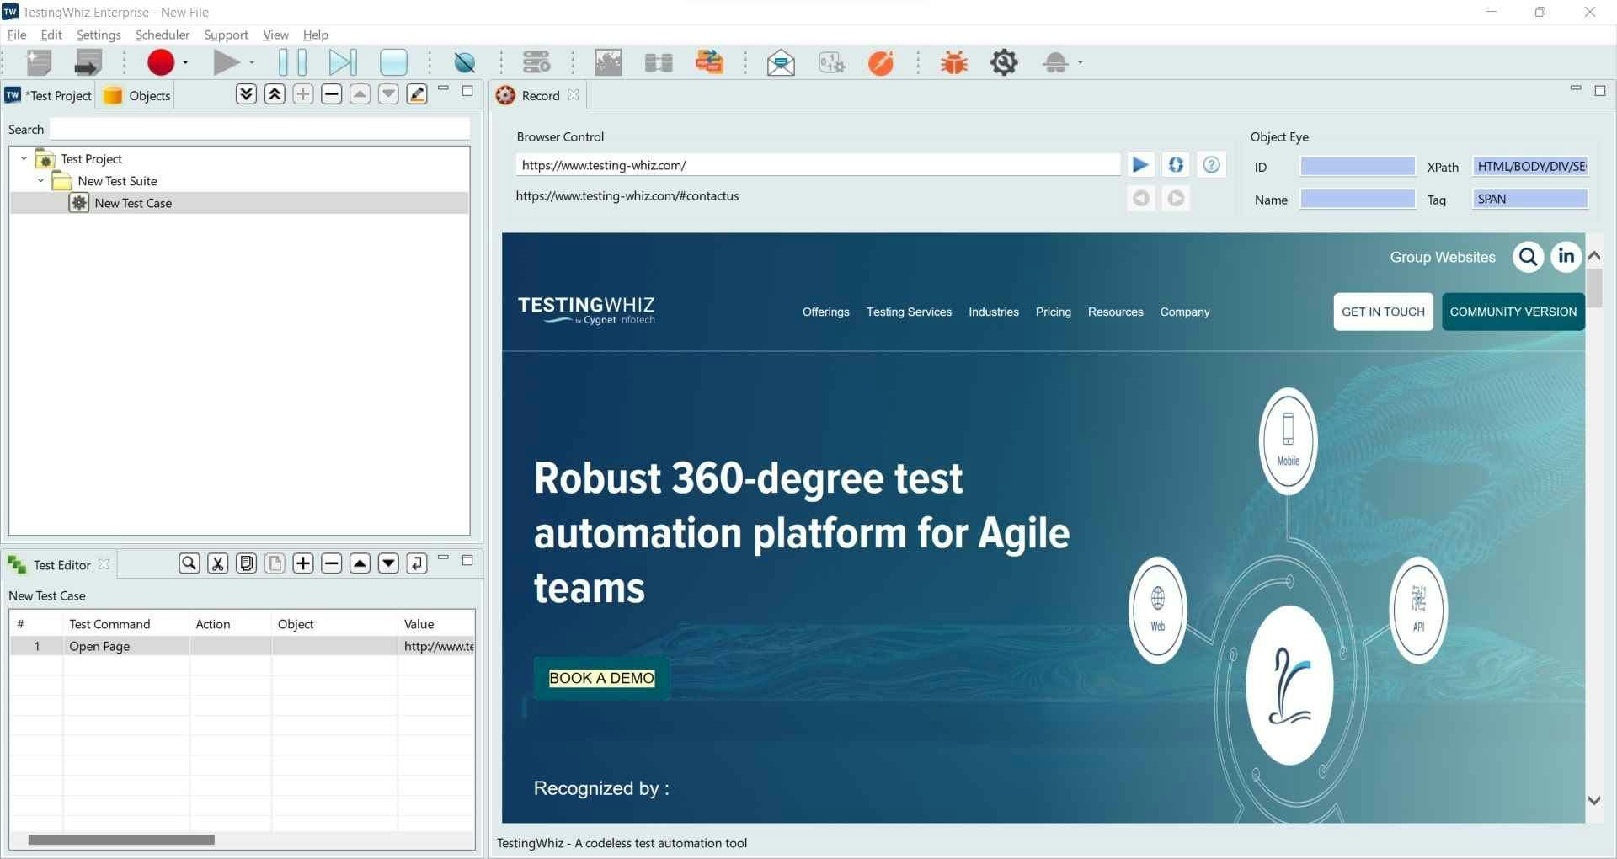This screenshot has height=859, width=1617.
Task: Click the black gear settings toolbar icon
Action: coord(1004,62)
